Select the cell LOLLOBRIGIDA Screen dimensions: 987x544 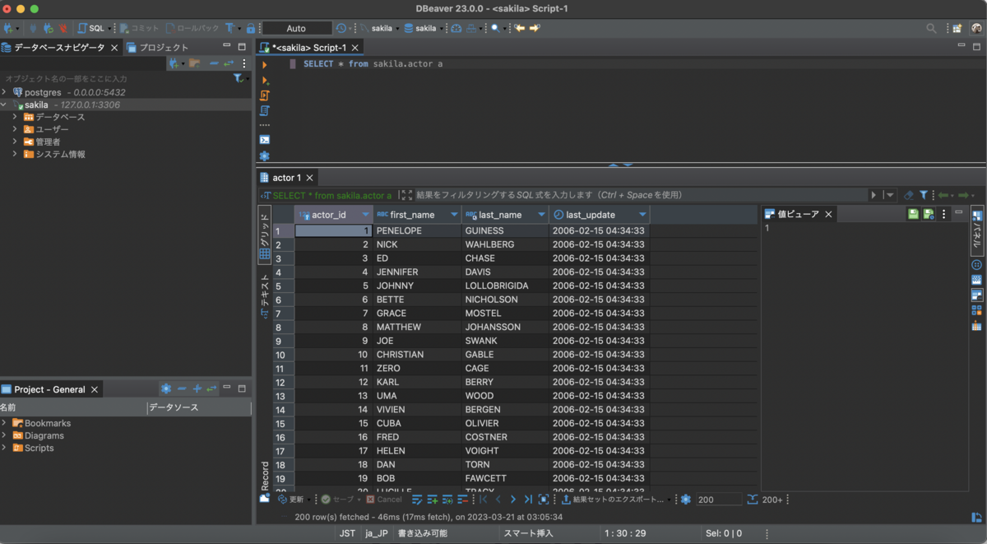pyautogui.click(x=505, y=286)
